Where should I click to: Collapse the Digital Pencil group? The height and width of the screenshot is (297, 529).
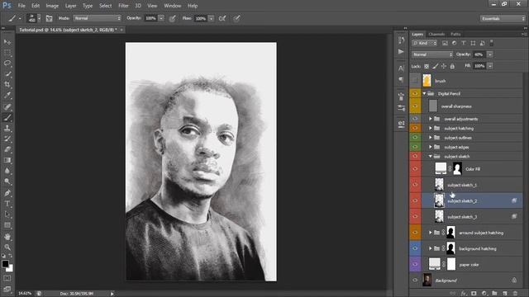[424, 93]
